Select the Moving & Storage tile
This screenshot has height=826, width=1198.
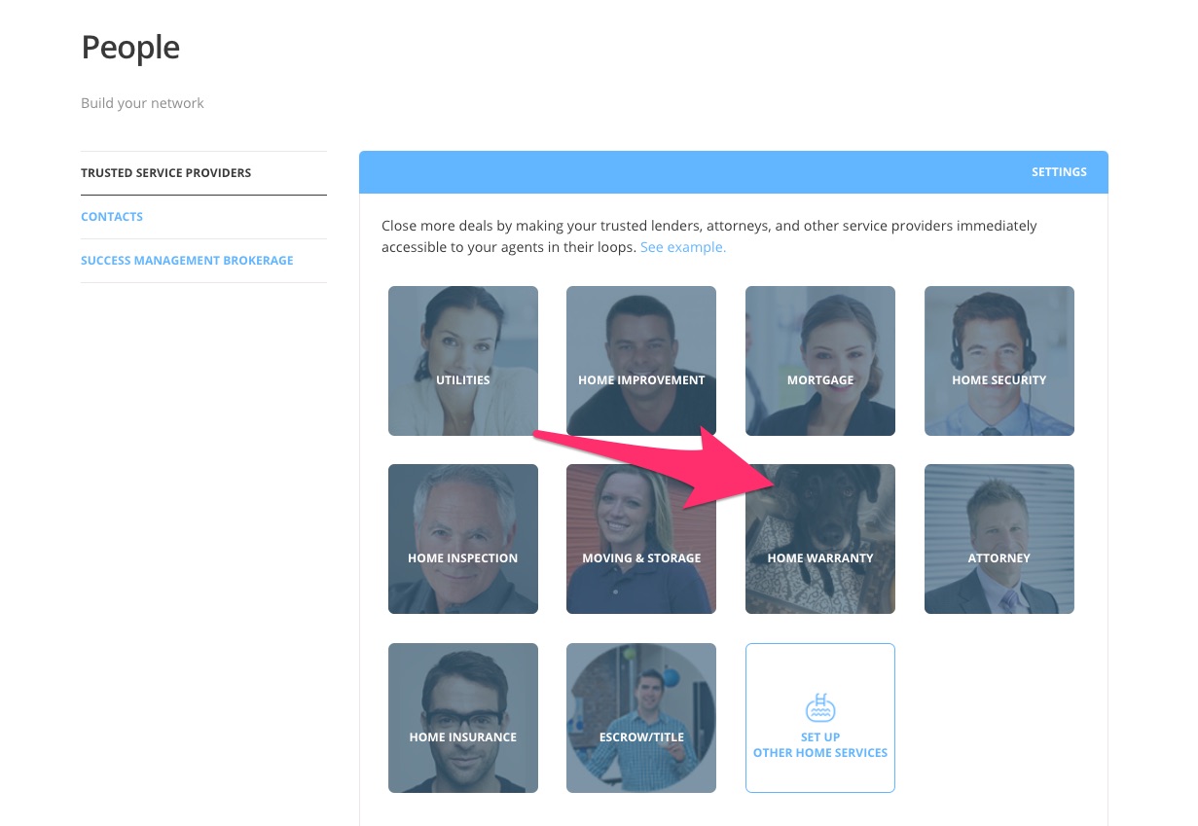[x=640, y=539]
